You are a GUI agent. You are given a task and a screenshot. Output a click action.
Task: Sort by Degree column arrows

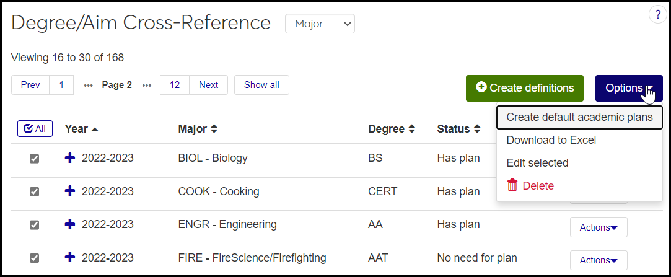pyautogui.click(x=410, y=129)
